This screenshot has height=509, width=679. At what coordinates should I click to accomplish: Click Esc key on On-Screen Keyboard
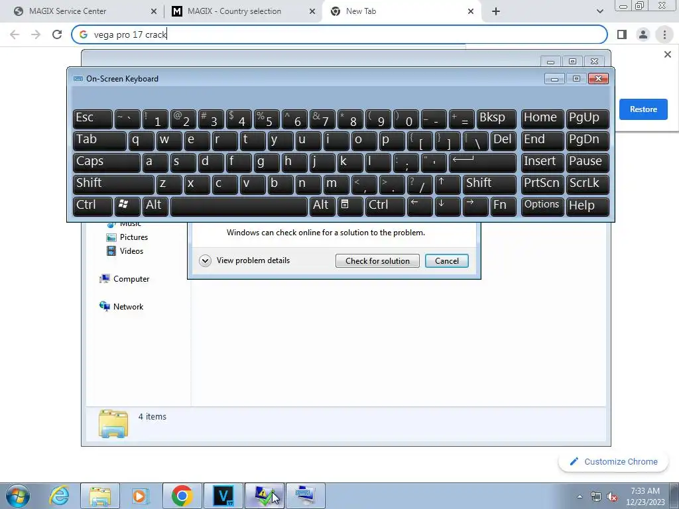(x=93, y=119)
